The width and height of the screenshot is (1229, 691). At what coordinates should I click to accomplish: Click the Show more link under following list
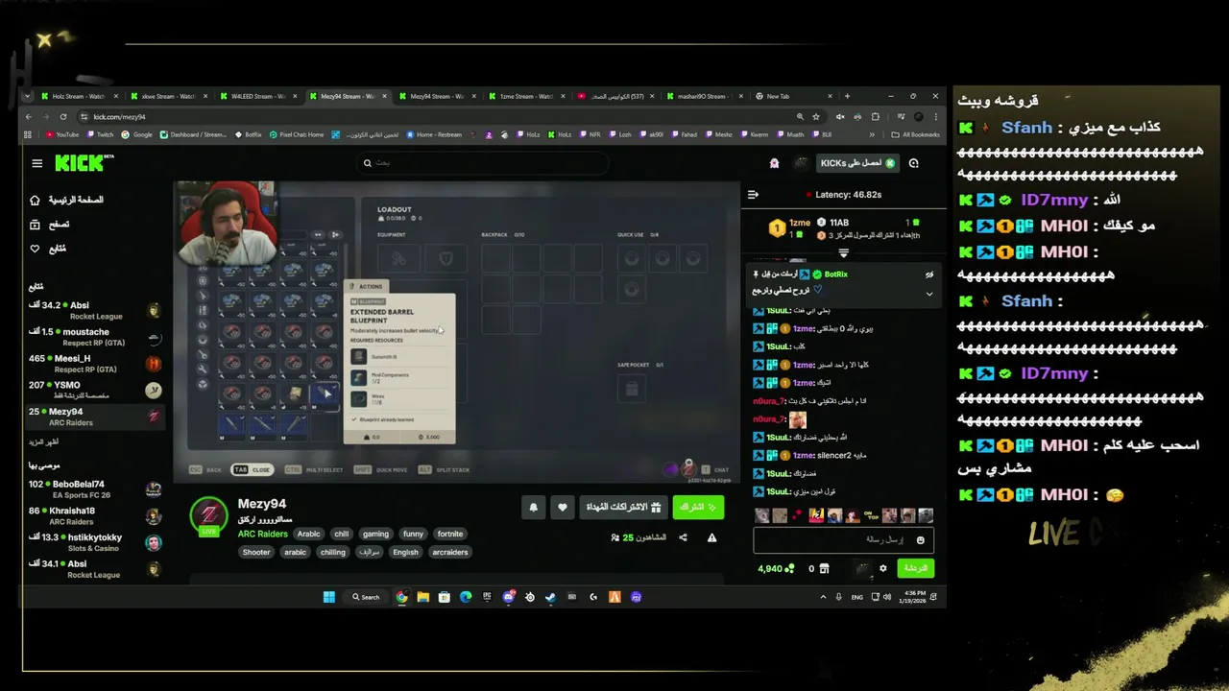point(43,442)
